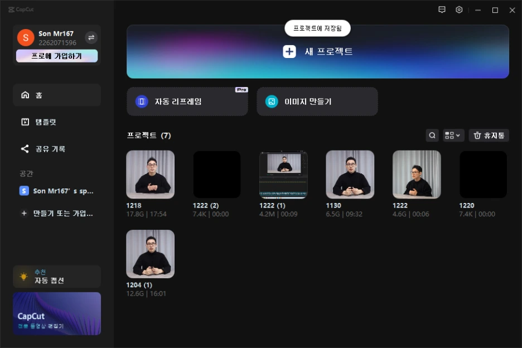Image resolution: width=522 pixels, height=348 pixels.
Task: Click the 6.5G | 09:32 size label
Action: (x=344, y=214)
